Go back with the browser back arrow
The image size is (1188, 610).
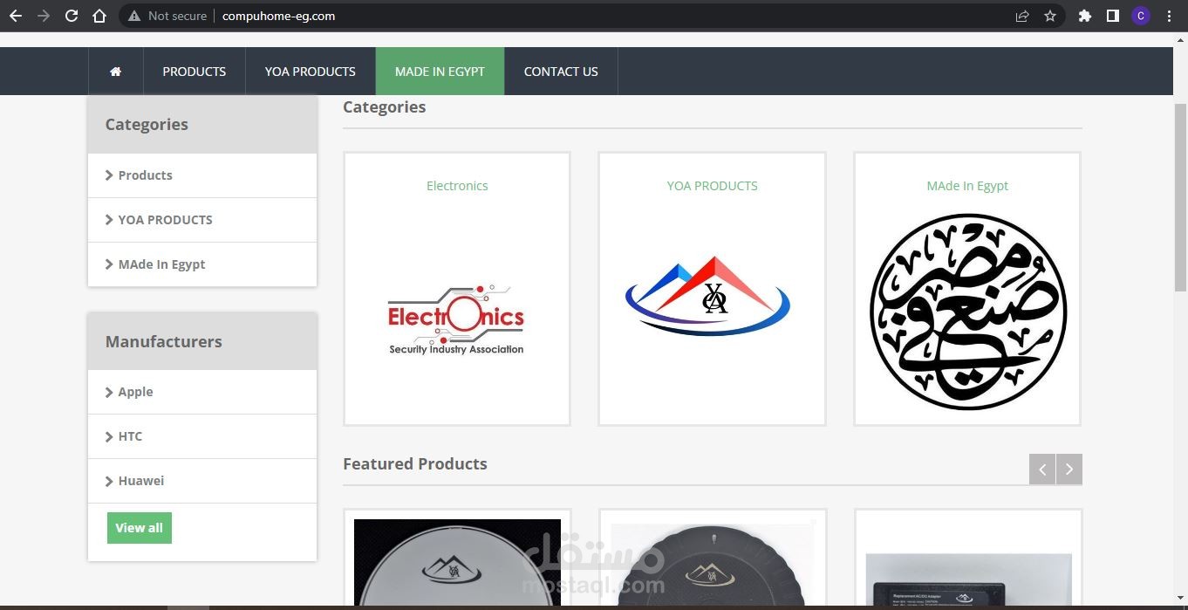pos(16,16)
